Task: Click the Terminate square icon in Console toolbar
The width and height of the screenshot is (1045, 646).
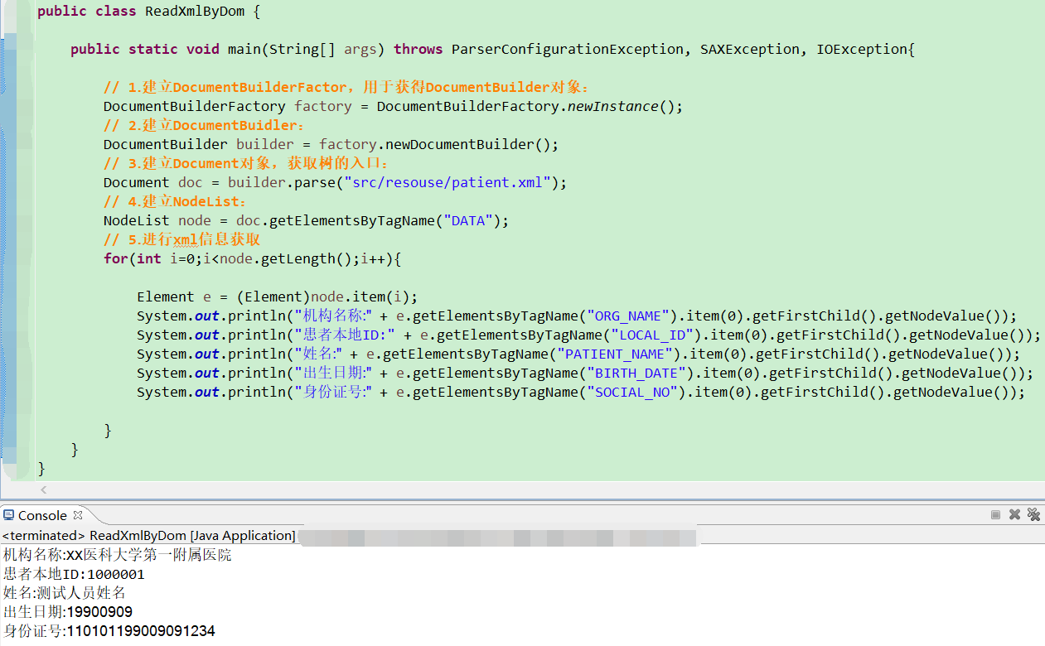Action: (x=995, y=514)
